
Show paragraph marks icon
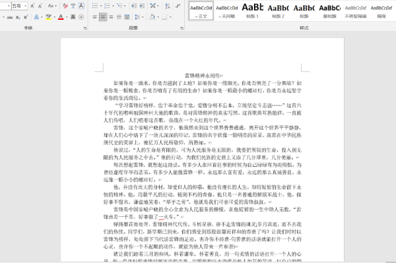pyautogui.click(x=178, y=6)
